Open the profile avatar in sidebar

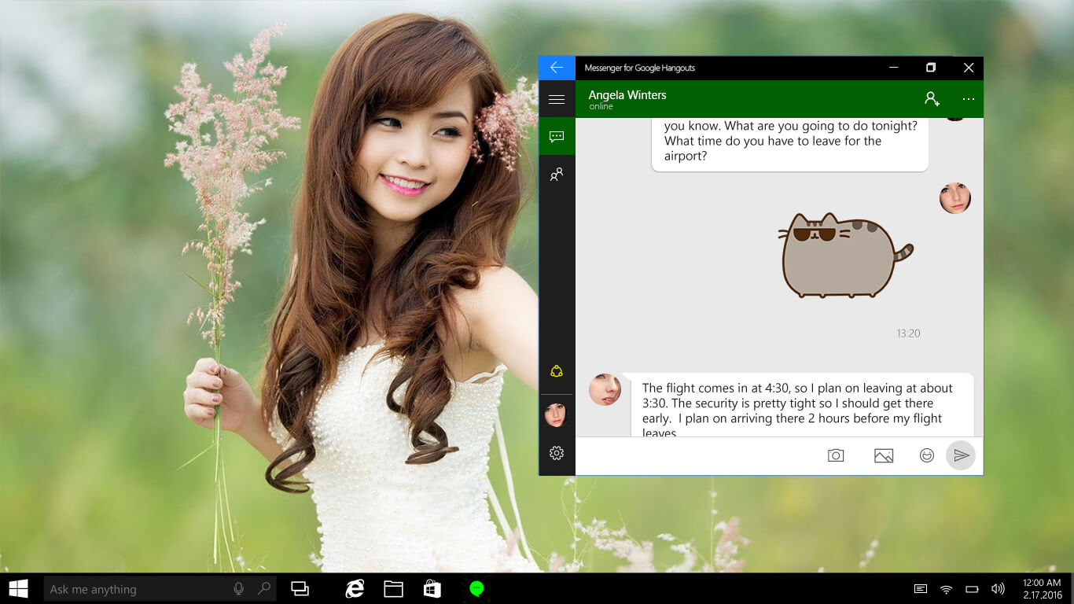pos(556,415)
